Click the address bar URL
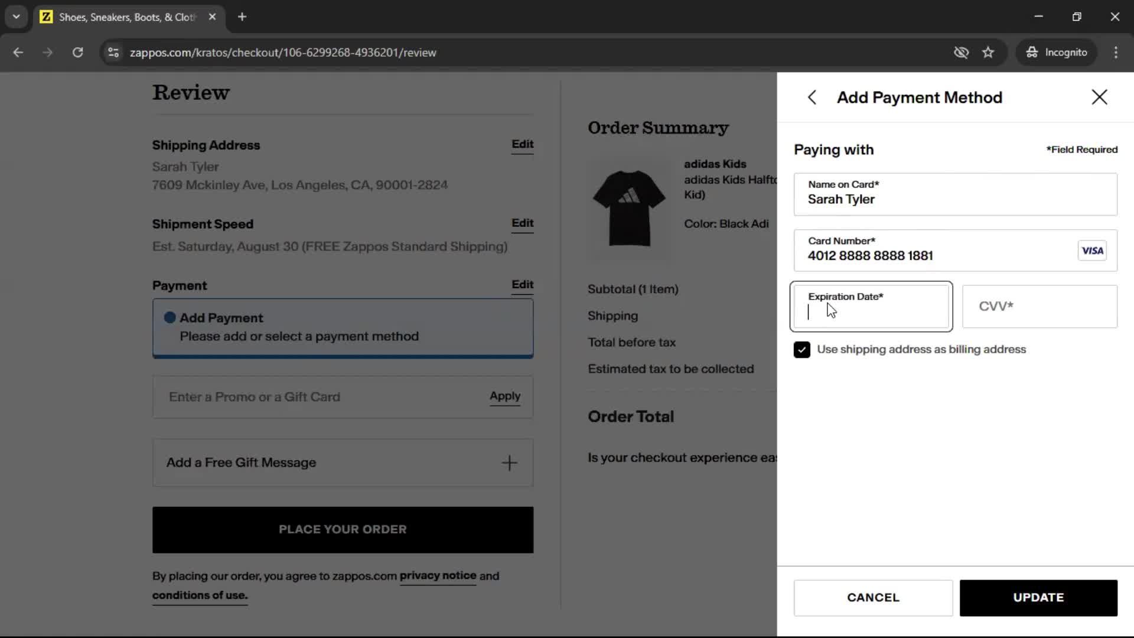The width and height of the screenshot is (1134, 638). (283, 53)
